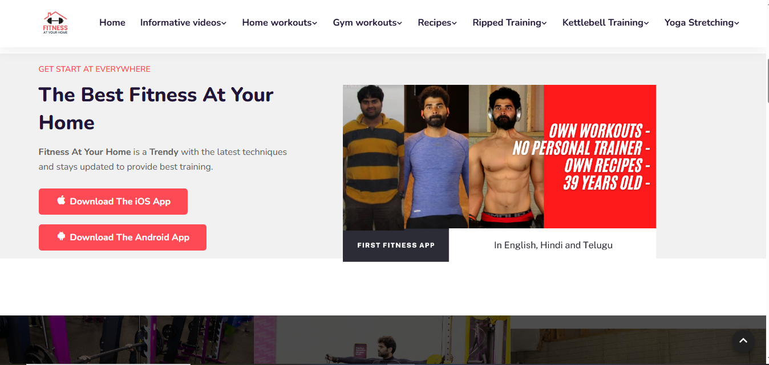
Task: Open the Kettlebell Training menu
Action: pos(605,23)
